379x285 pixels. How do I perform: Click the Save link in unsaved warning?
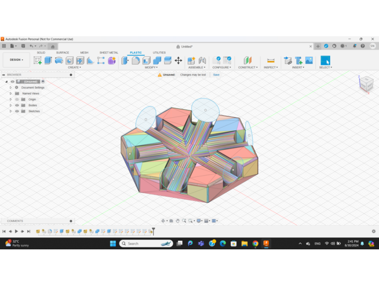click(216, 75)
